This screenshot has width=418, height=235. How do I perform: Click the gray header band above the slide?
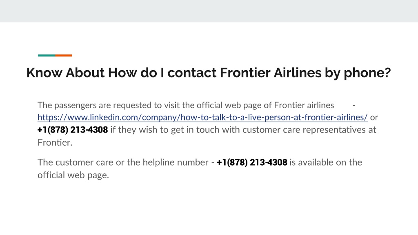point(209,11)
